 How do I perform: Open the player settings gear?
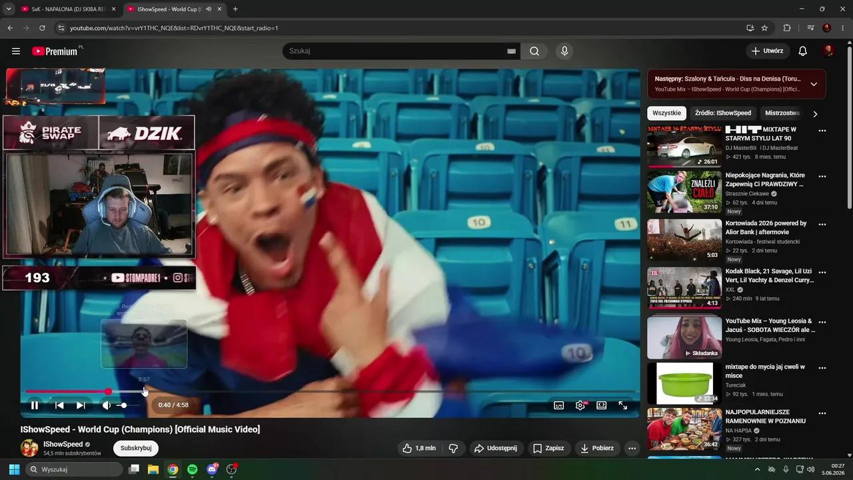pos(580,405)
